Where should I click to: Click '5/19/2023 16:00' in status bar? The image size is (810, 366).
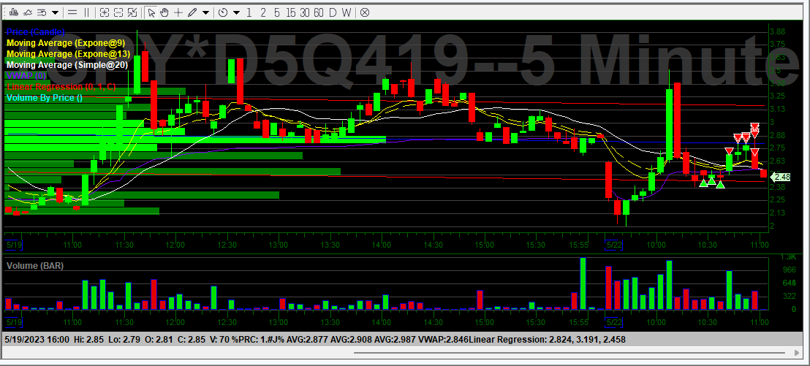coord(37,340)
